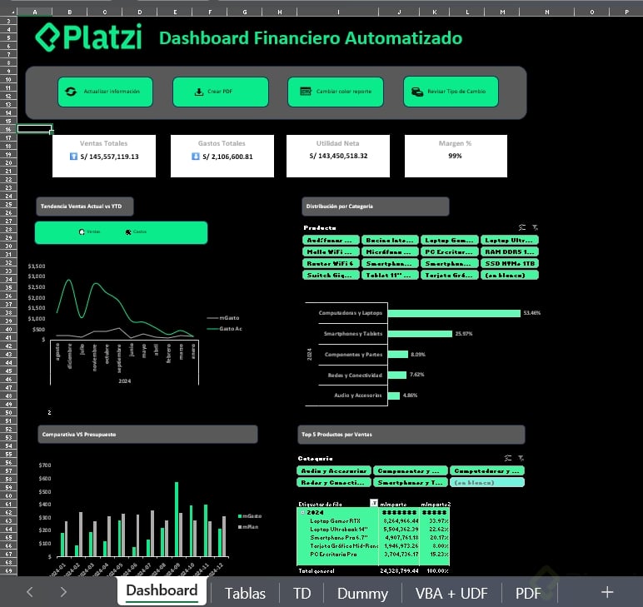Click the mPlan legend entry in budget chart
Viewport: 643px width, 607px height.
248,527
